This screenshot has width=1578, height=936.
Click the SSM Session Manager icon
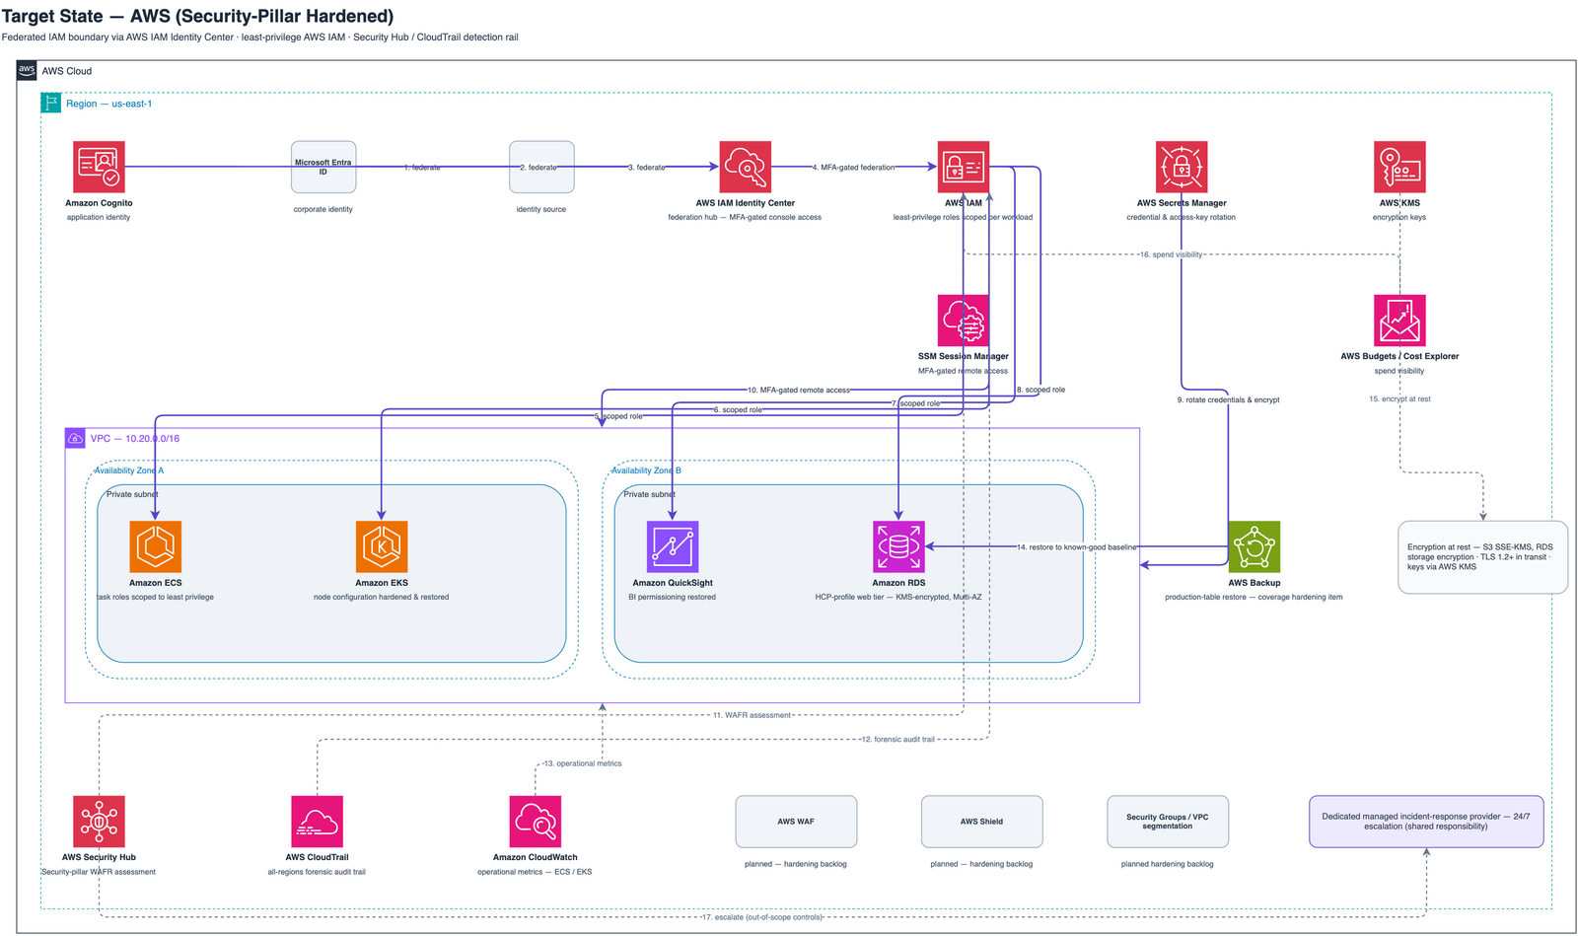[x=964, y=321]
